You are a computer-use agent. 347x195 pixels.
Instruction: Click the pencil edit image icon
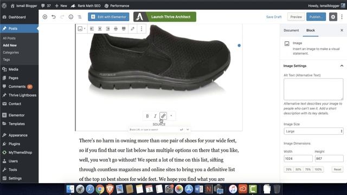click(132, 29)
